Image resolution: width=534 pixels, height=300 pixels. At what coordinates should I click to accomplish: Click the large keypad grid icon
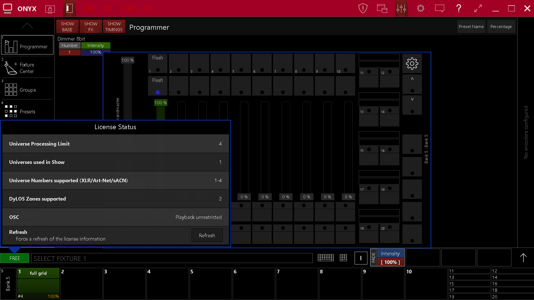point(326,258)
